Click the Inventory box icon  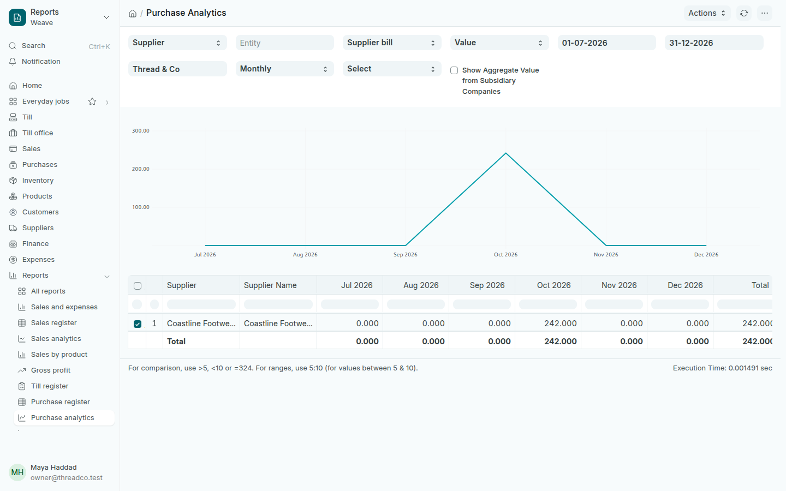coord(13,181)
